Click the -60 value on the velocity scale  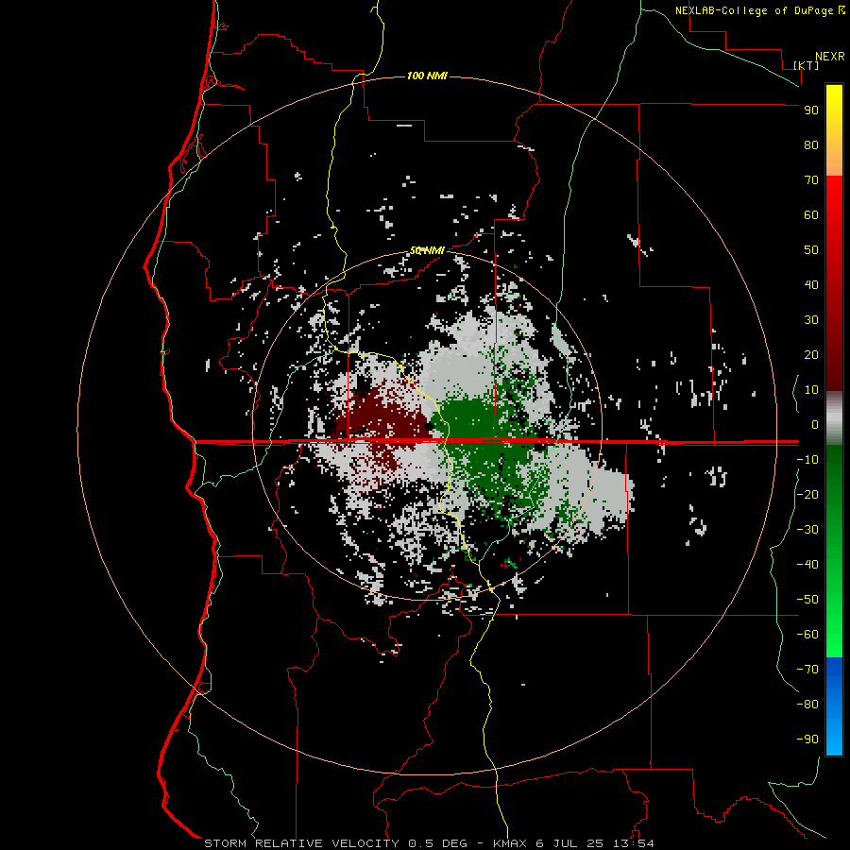807,635
